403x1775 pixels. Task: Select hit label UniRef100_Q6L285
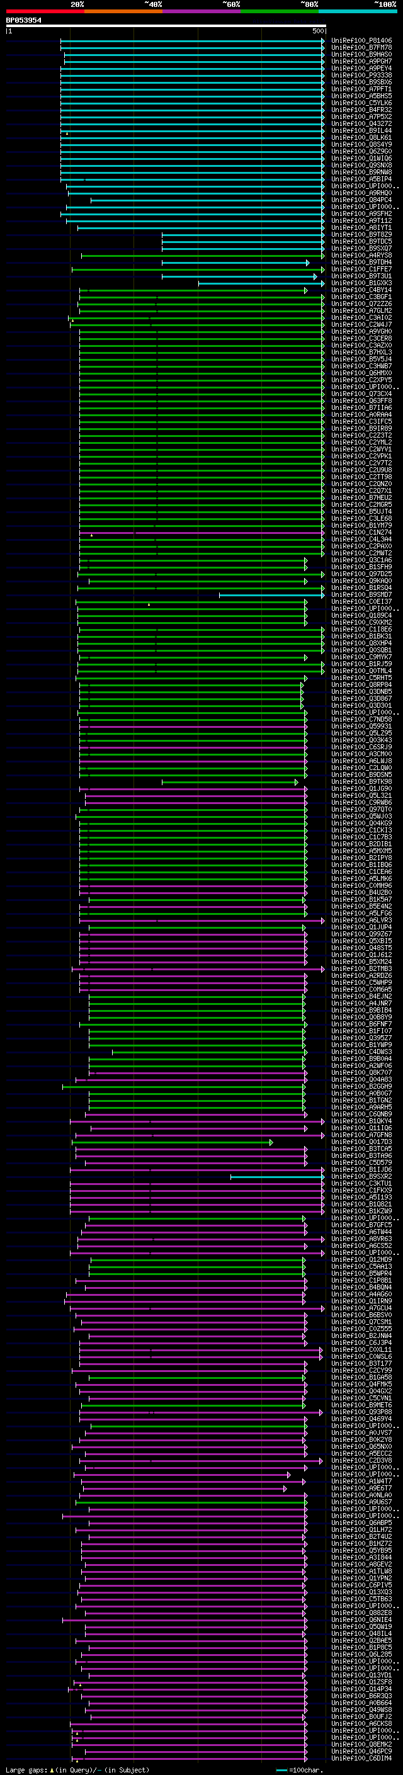click(x=361, y=1653)
